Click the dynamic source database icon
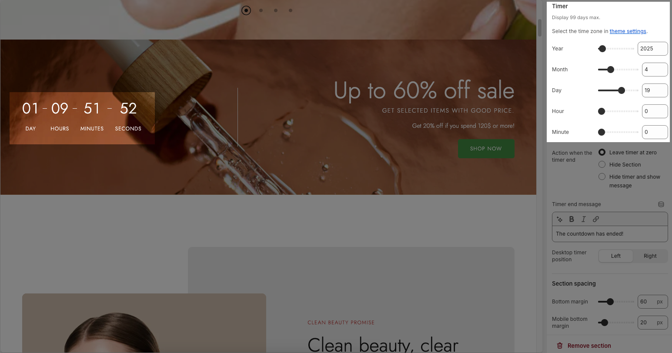Viewport: 672px width, 353px height. [661, 204]
